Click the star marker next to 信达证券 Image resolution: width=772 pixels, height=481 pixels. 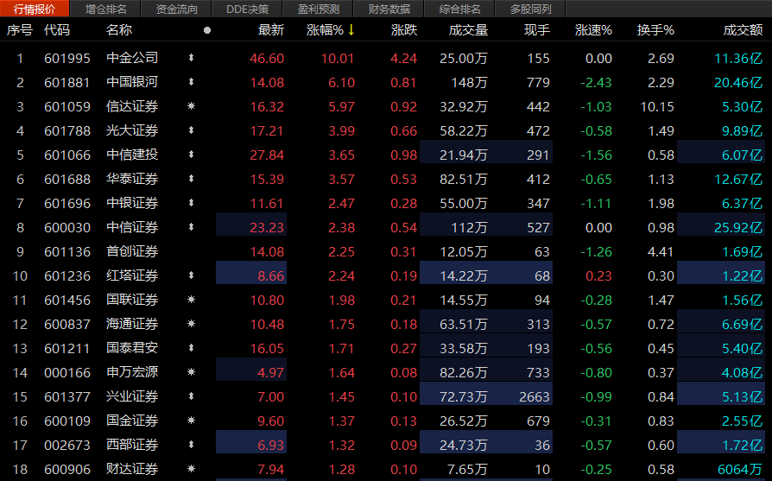click(x=191, y=106)
